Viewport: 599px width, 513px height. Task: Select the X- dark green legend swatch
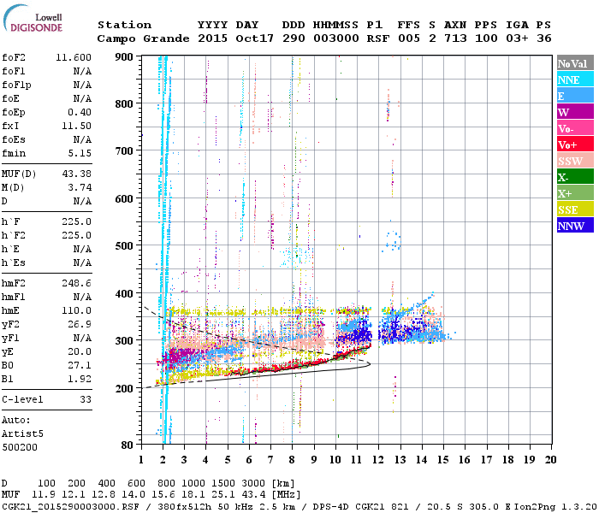coord(575,177)
